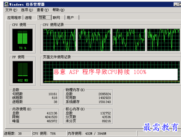Click the second CPU history graph
Screen dimensions: 181x137
pyautogui.click(x=94, y=40)
